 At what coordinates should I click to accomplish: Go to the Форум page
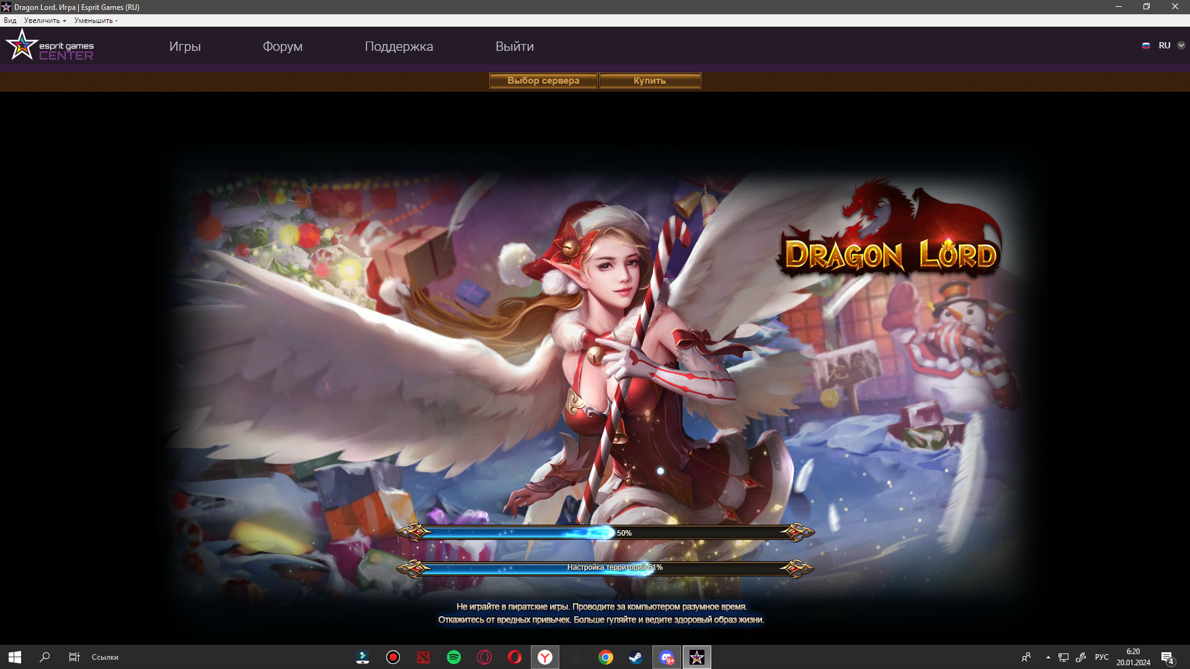282,47
